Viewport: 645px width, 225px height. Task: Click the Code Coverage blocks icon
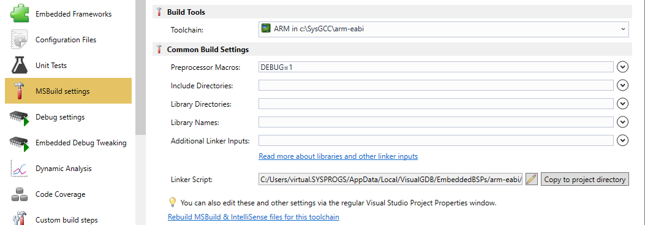click(x=19, y=194)
